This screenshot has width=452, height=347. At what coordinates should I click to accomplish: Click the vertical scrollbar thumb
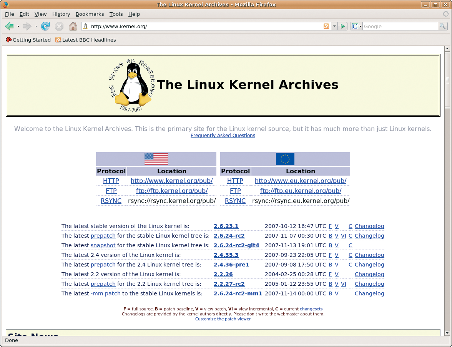(x=447, y=80)
